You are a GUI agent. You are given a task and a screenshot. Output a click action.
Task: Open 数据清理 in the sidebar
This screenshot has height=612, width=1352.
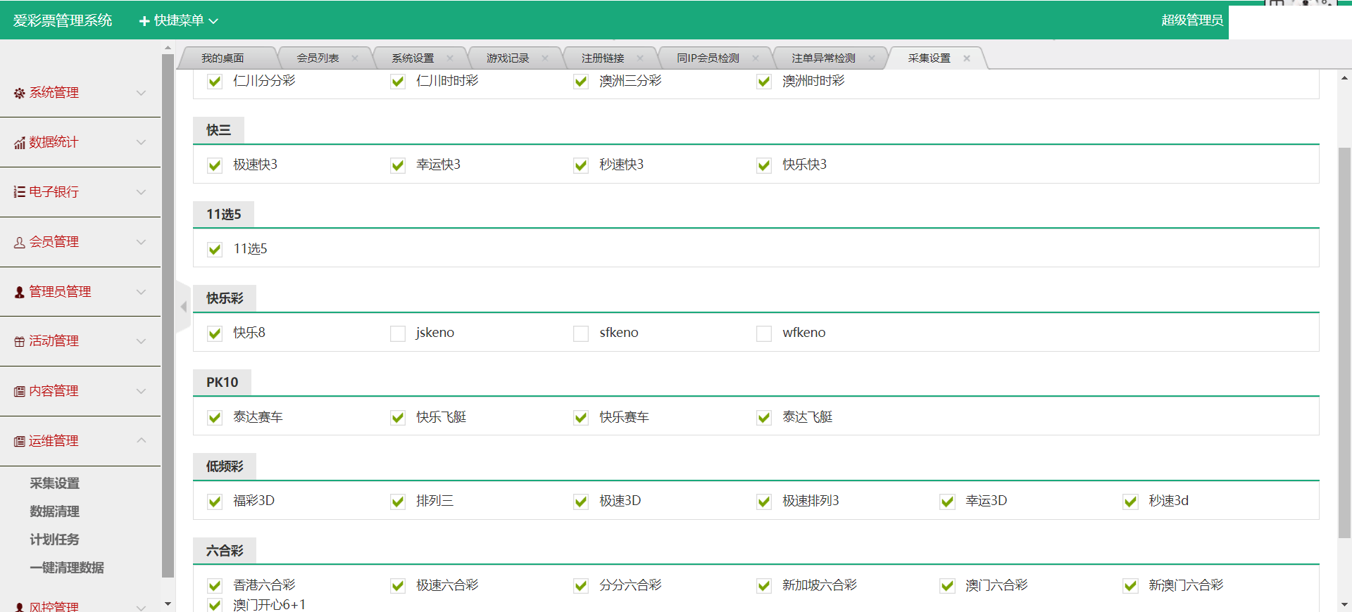pos(54,511)
